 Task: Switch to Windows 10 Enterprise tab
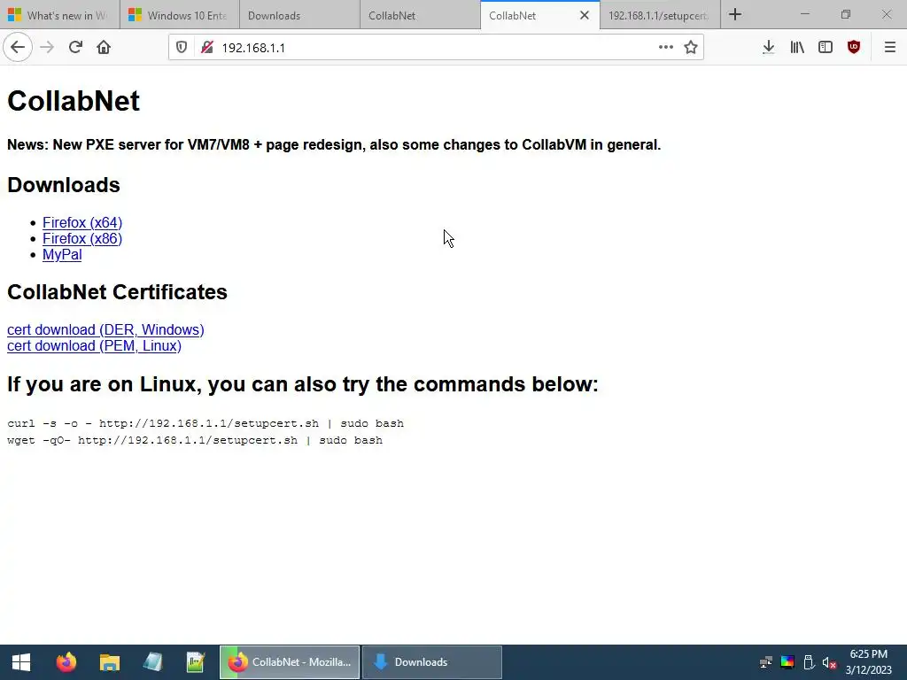click(180, 16)
